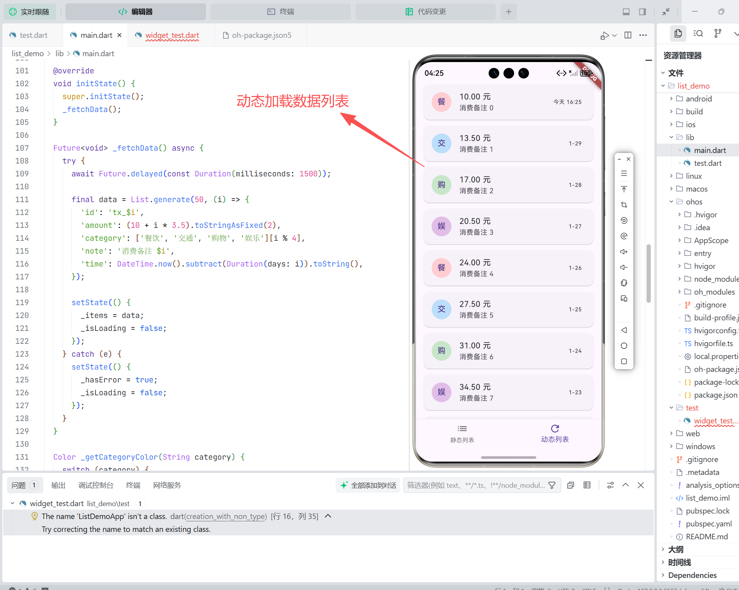Select lib in the breadcrumb path
The image size is (739, 590).
[59, 53]
